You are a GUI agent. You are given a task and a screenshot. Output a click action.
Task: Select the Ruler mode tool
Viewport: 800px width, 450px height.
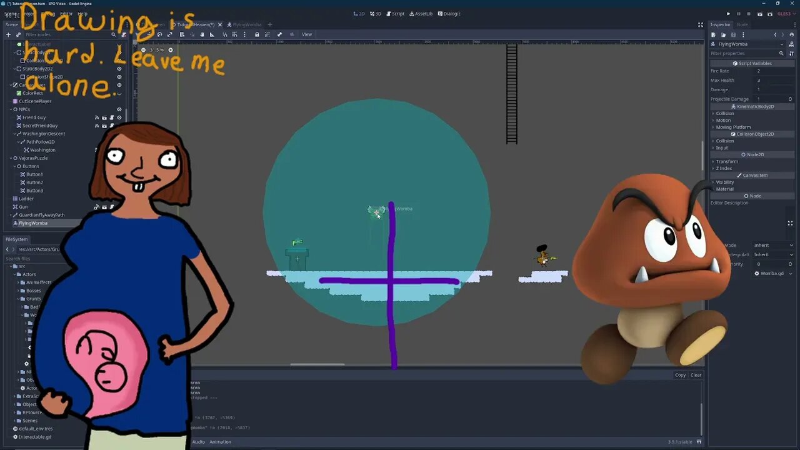[x=212, y=34]
